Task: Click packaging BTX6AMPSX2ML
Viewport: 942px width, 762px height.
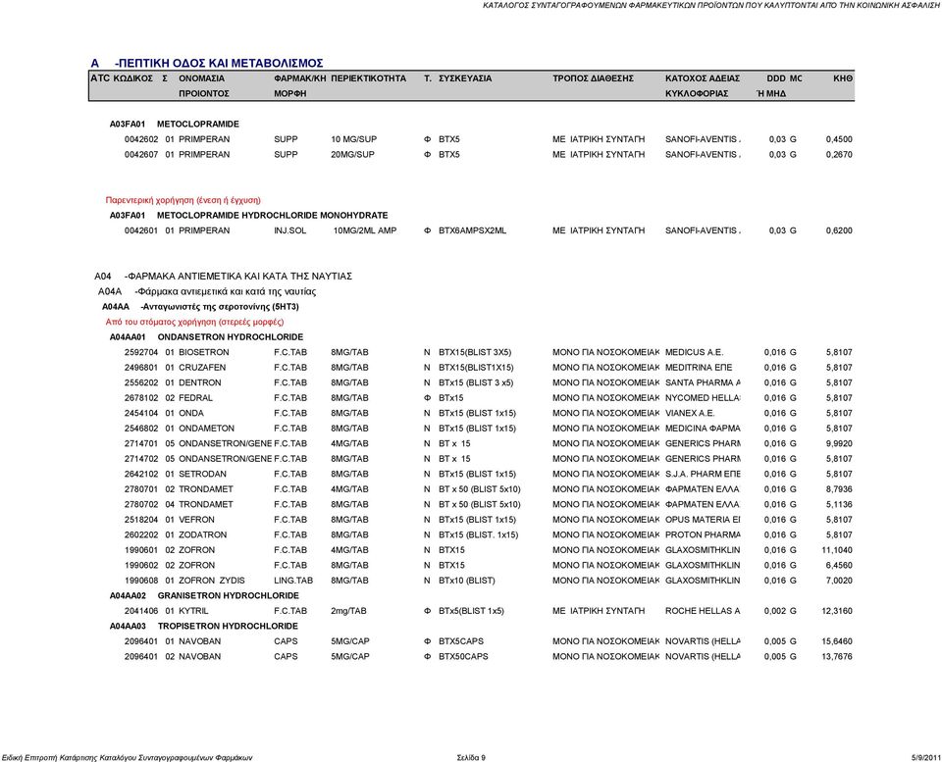Action: [472, 230]
